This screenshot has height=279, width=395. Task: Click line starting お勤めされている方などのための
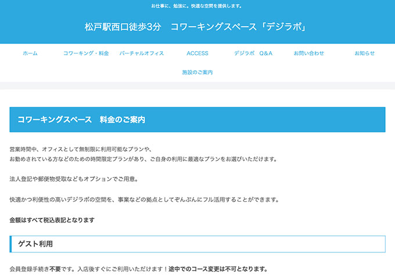point(143,159)
